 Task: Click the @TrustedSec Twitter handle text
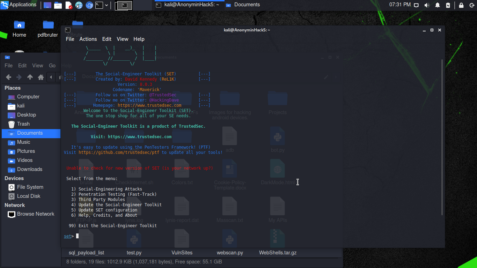(163, 95)
